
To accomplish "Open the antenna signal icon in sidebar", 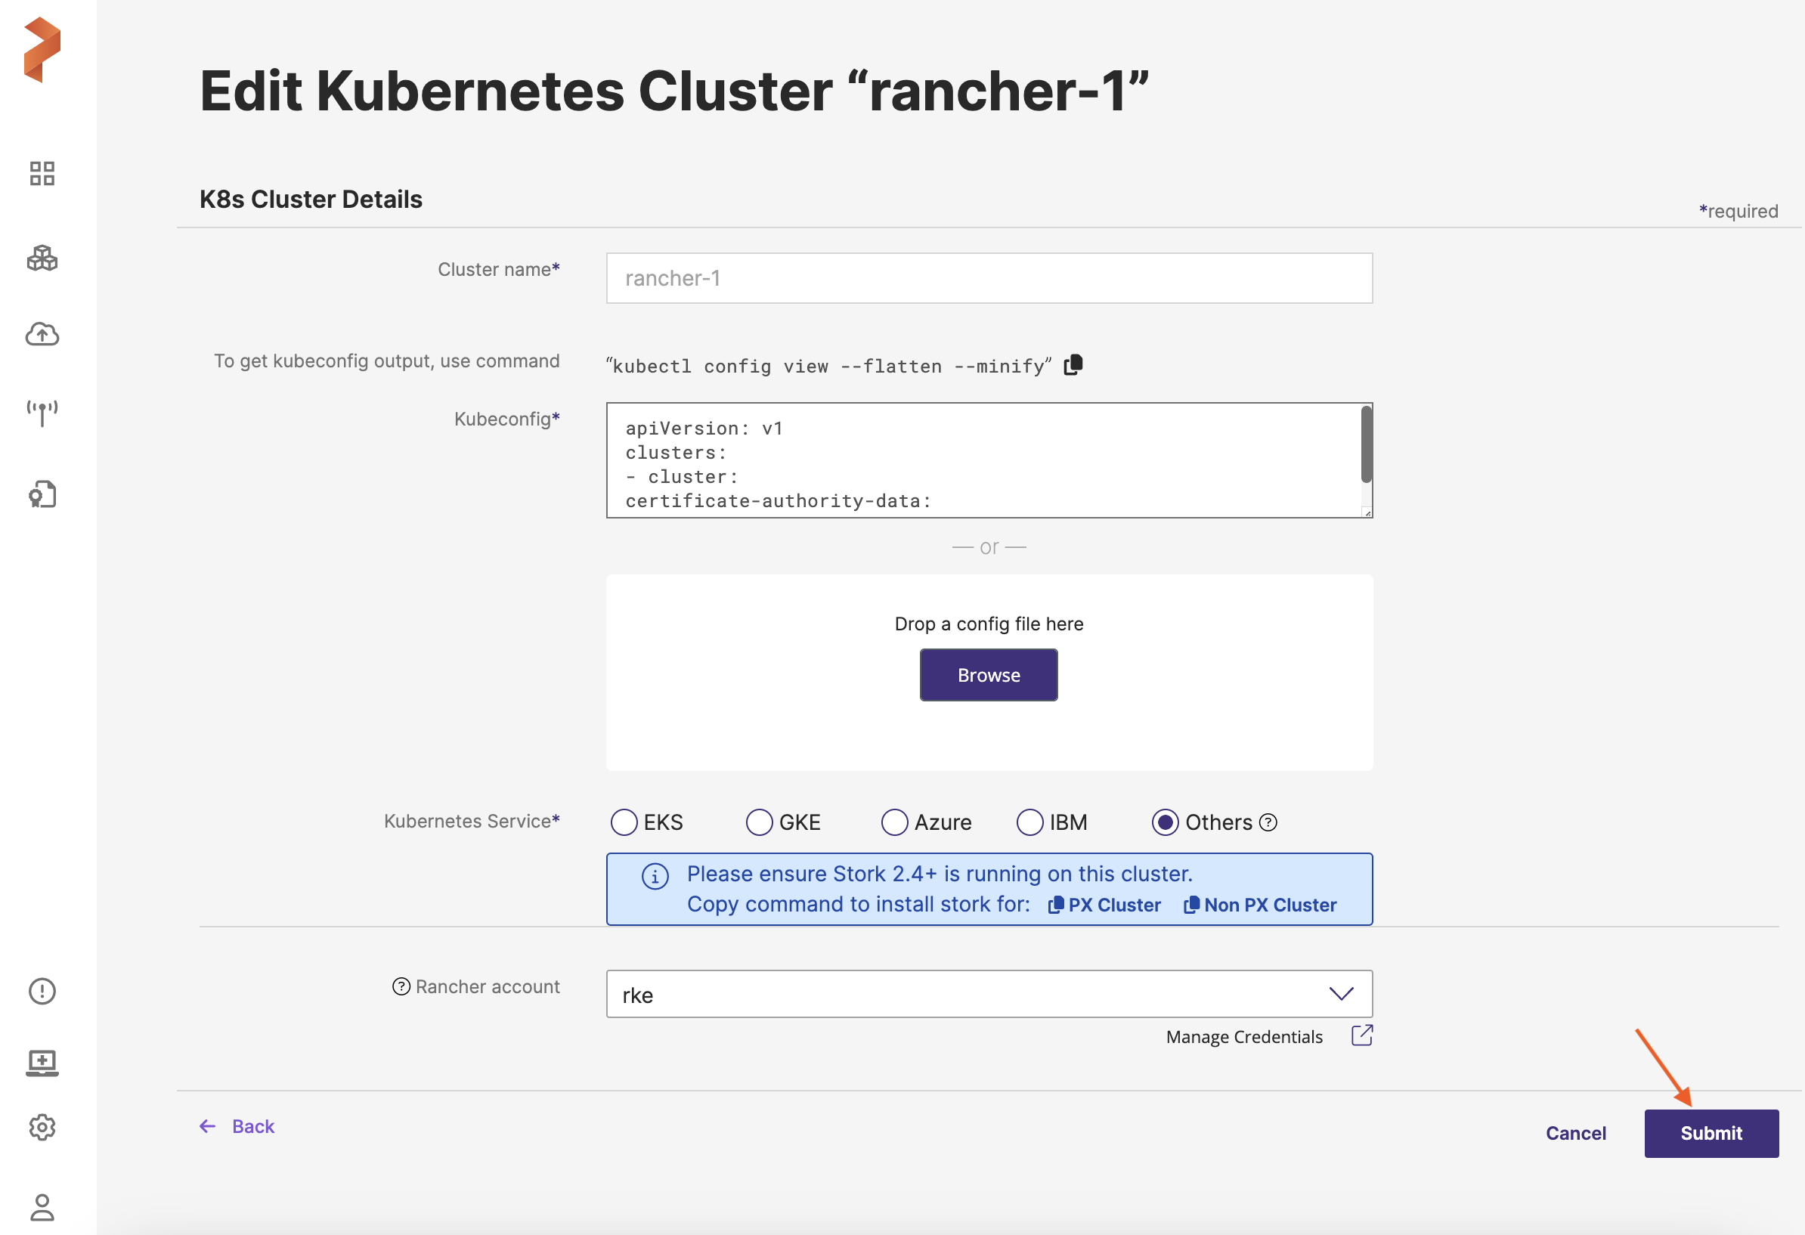I will pos(42,413).
